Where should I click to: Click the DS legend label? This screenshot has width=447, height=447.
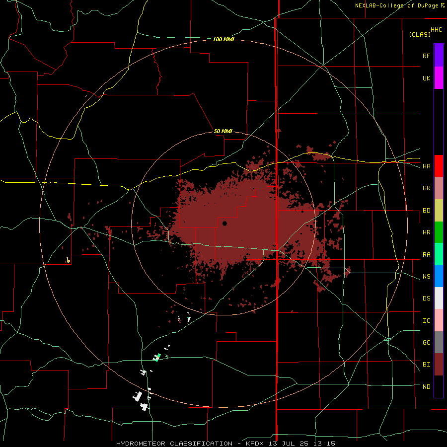pos(426,298)
